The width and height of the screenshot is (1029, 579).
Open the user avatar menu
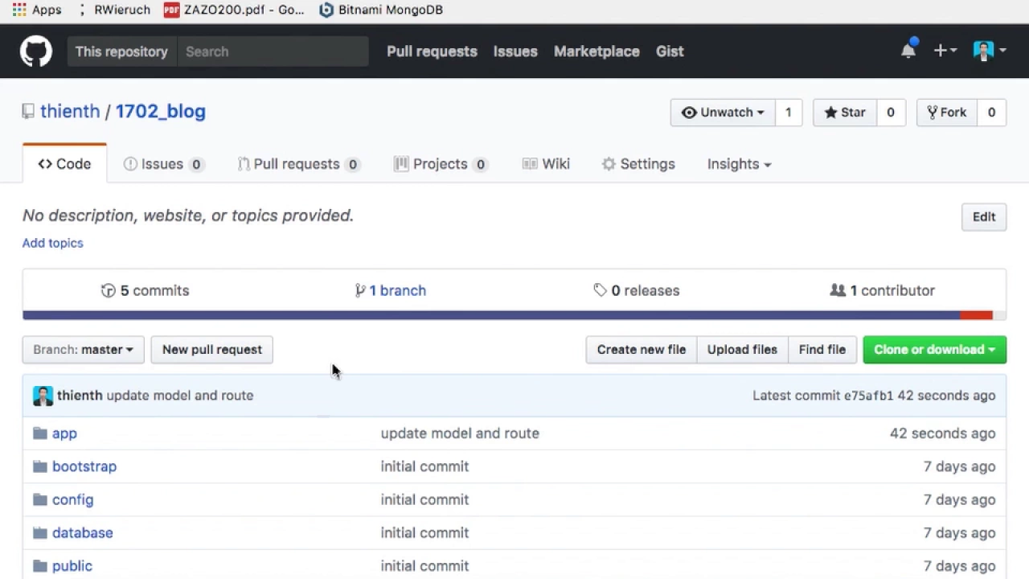(x=990, y=51)
